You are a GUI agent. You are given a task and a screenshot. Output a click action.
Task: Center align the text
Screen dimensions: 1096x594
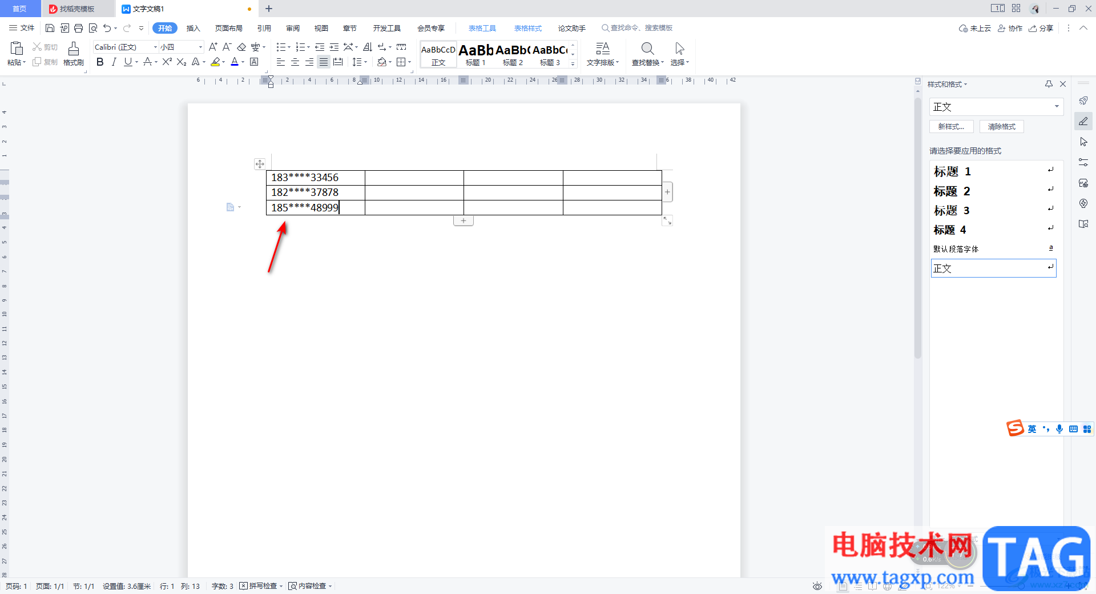pyautogui.click(x=295, y=62)
